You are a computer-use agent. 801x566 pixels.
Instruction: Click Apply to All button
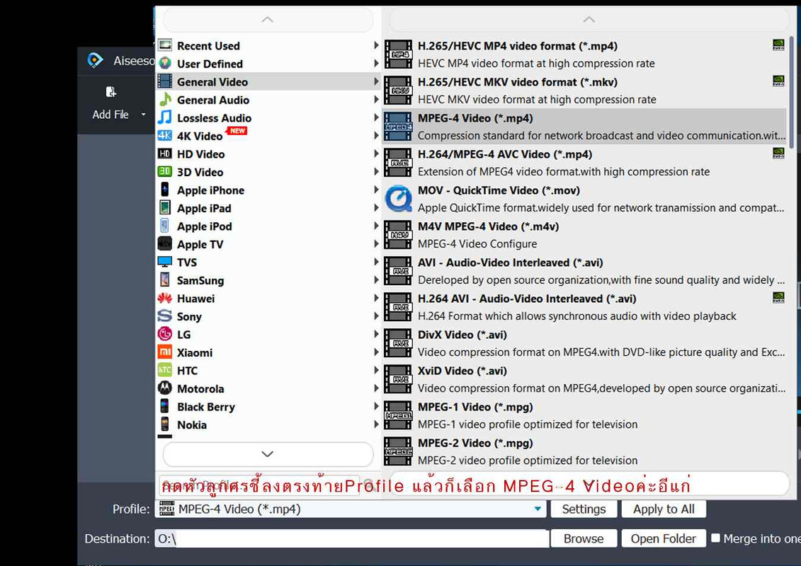pyautogui.click(x=664, y=509)
